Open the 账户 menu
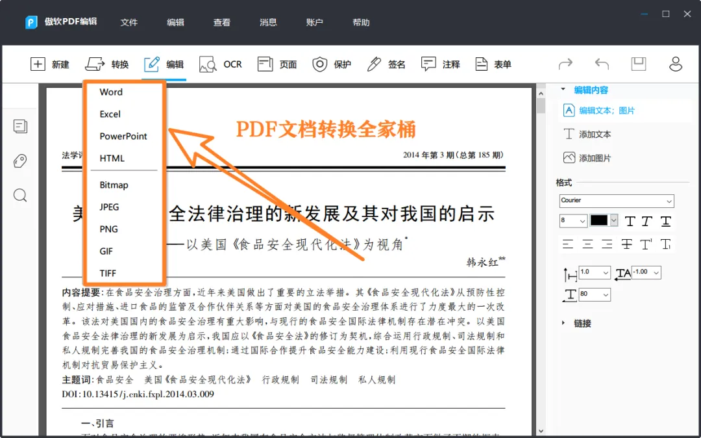Screen dimensions: 701x438 point(315,22)
